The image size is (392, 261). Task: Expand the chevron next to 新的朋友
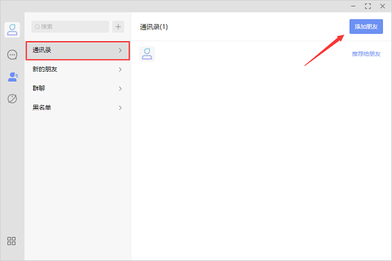click(120, 69)
